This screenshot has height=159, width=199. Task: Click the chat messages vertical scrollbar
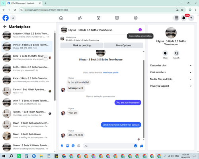click(144, 99)
